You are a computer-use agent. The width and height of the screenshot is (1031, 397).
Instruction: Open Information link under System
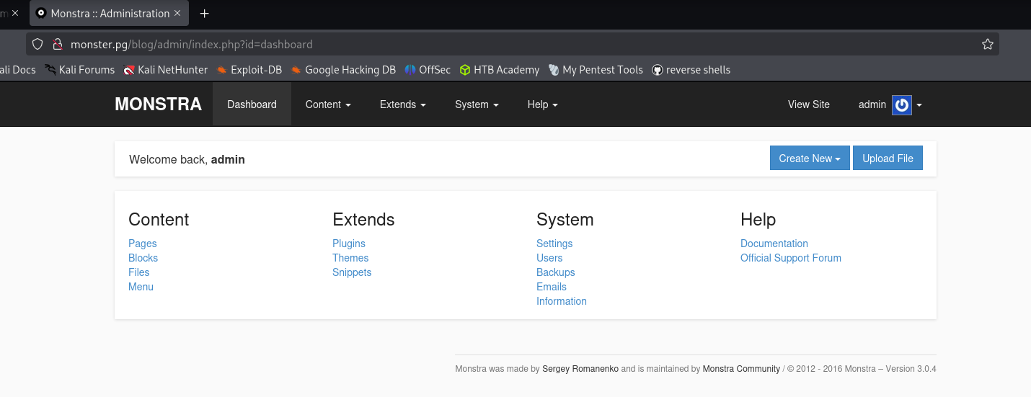[562, 301]
